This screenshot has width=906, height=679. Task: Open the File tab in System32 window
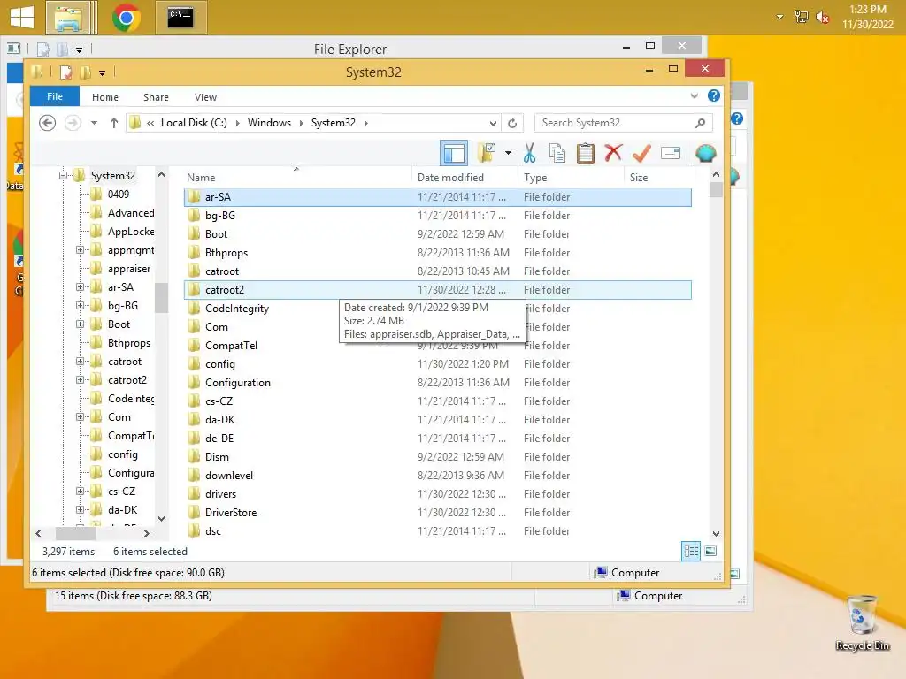pyautogui.click(x=55, y=96)
